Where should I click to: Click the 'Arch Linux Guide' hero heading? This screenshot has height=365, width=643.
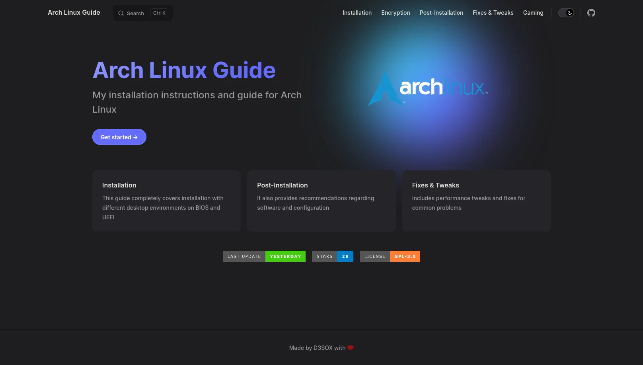[184, 70]
